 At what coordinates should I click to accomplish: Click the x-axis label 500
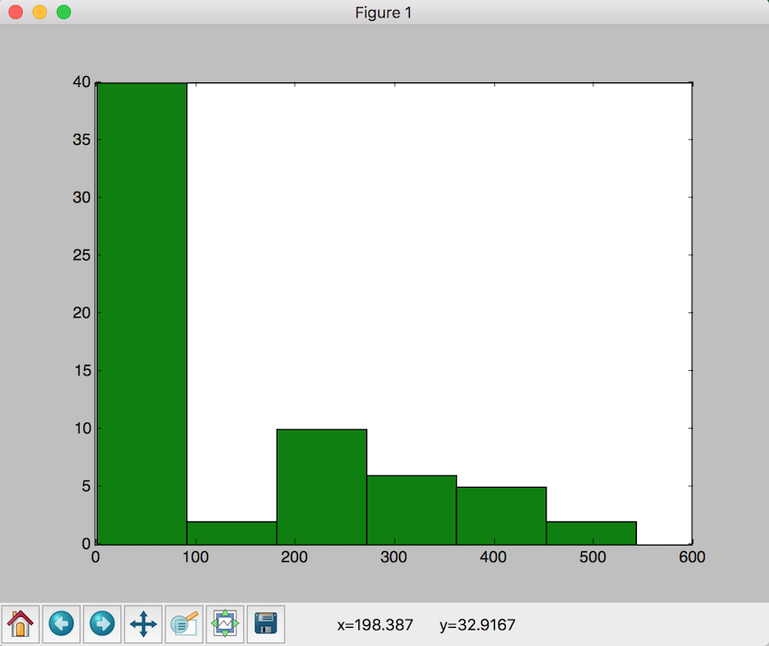click(x=593, y=557)
